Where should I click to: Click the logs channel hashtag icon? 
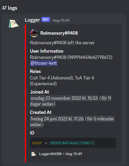pos(4,8)
